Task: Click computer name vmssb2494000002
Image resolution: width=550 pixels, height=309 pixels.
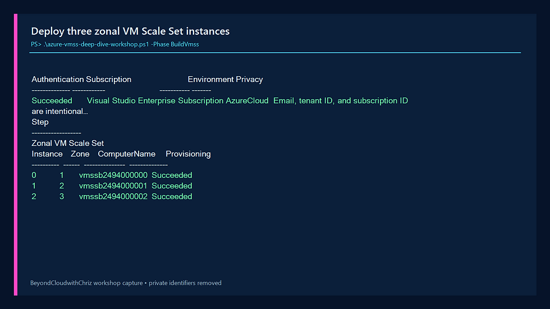Action: (113, 196)
